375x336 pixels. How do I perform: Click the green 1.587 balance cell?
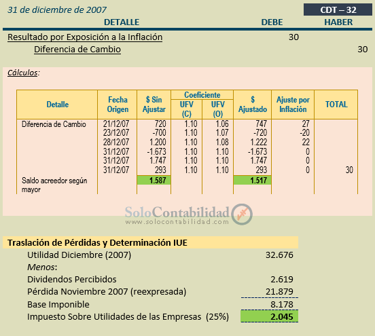coord(154,180)
